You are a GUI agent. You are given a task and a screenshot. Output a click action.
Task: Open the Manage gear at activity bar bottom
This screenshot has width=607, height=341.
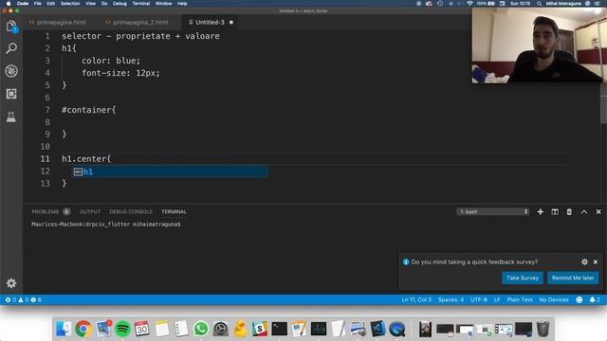11,283
